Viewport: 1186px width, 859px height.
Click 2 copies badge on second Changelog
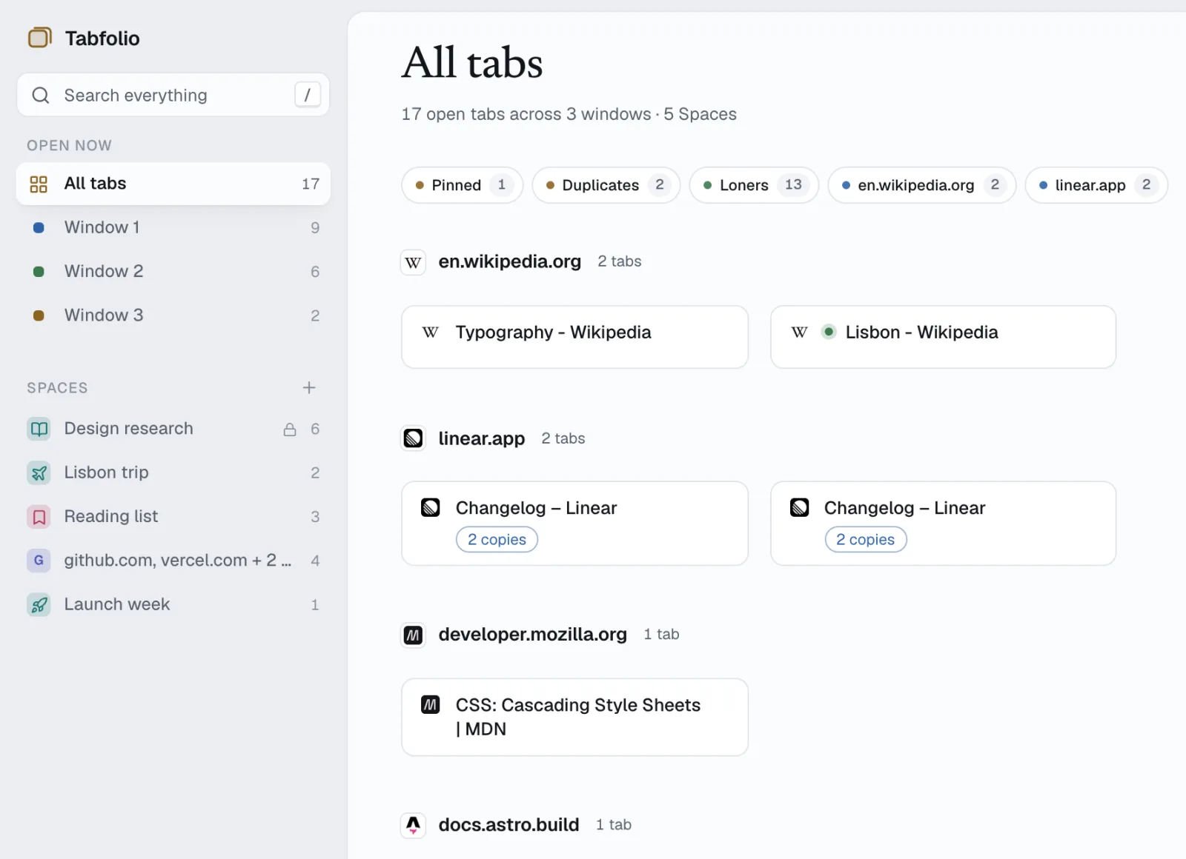pos(866,540)
